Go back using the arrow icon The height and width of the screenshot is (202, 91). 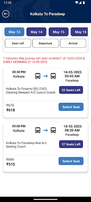click(6, 14)
